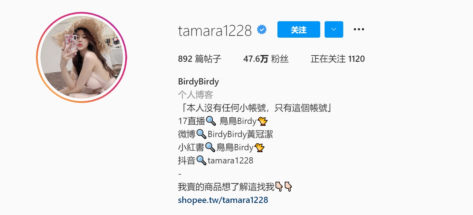This screenshot has height=215, width=473.
Task: Open the shopee.tw/tamara1228 link
Action: click(x=223, y=200)
